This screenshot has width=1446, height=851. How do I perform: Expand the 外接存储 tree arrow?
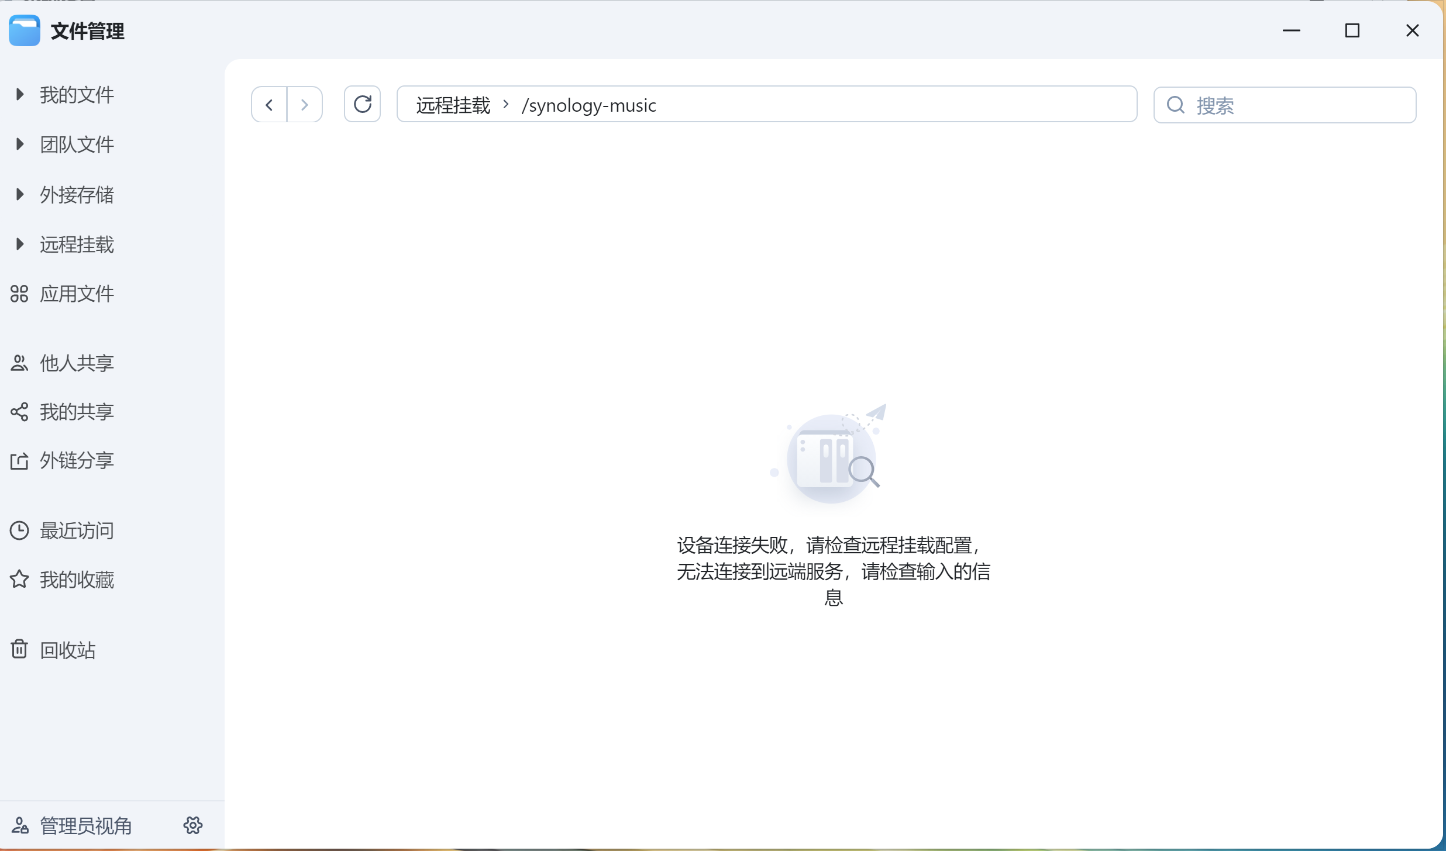click(19, 194)
